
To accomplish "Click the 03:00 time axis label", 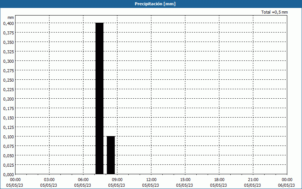I will (49, 180).
